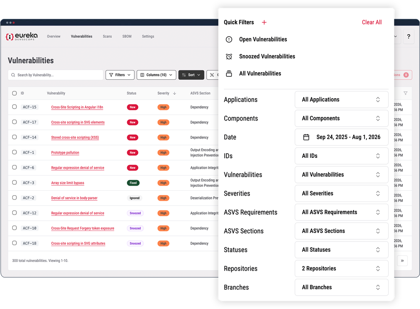Select the checkbox for row ACF-6
420x309 pixels.
14,168
